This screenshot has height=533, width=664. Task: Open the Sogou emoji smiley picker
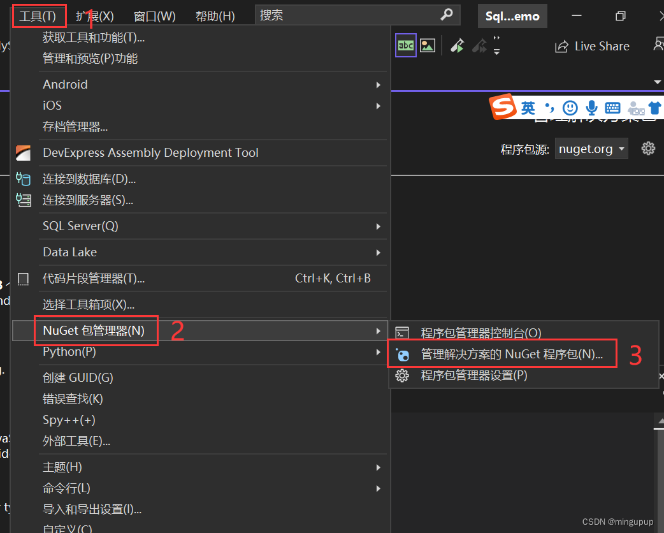(569, 108)
